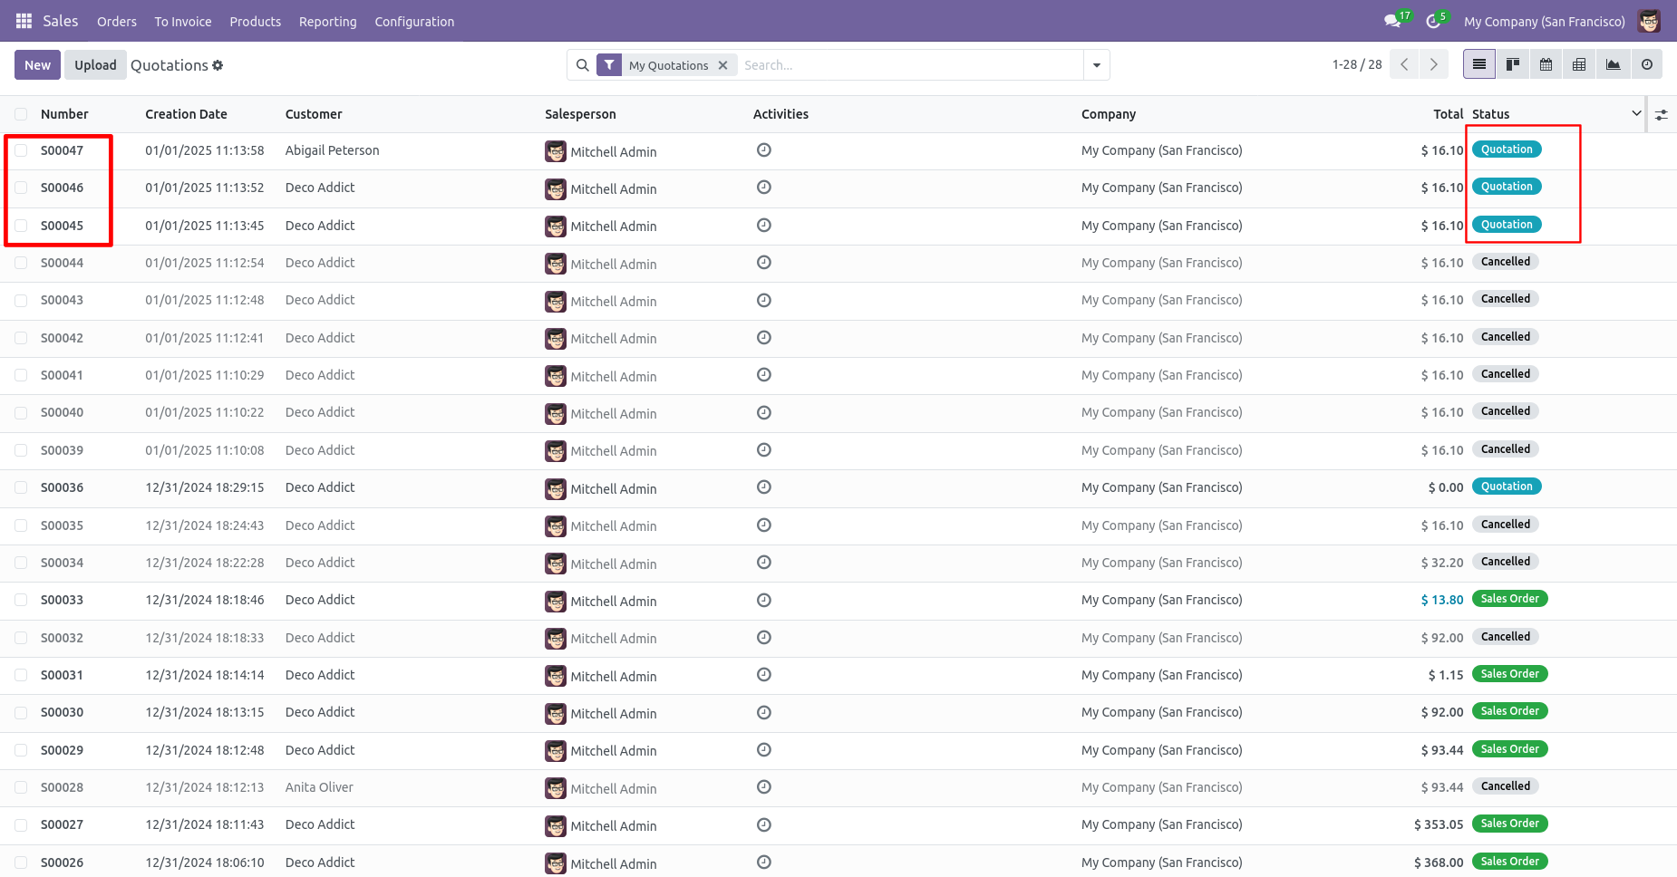Click the search input field

[x=911, y=65]
